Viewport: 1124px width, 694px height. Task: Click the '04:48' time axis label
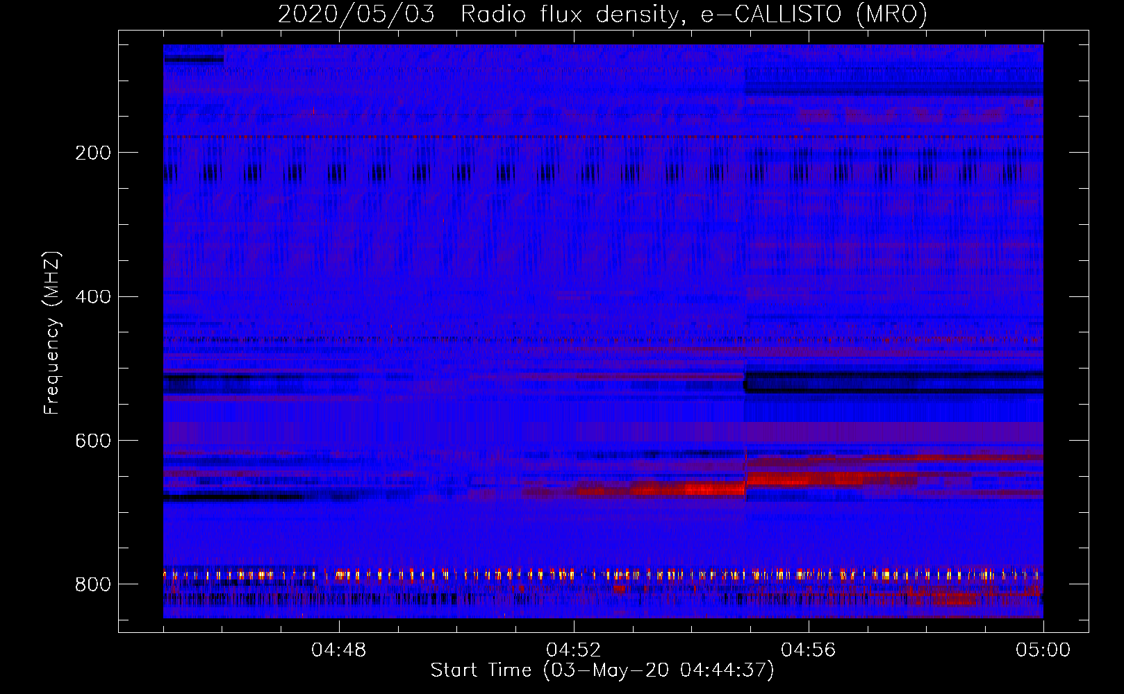[x=339, y=650]
